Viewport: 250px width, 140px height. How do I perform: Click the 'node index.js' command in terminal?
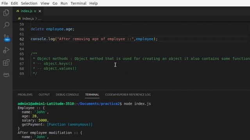[x=137, y=104]
